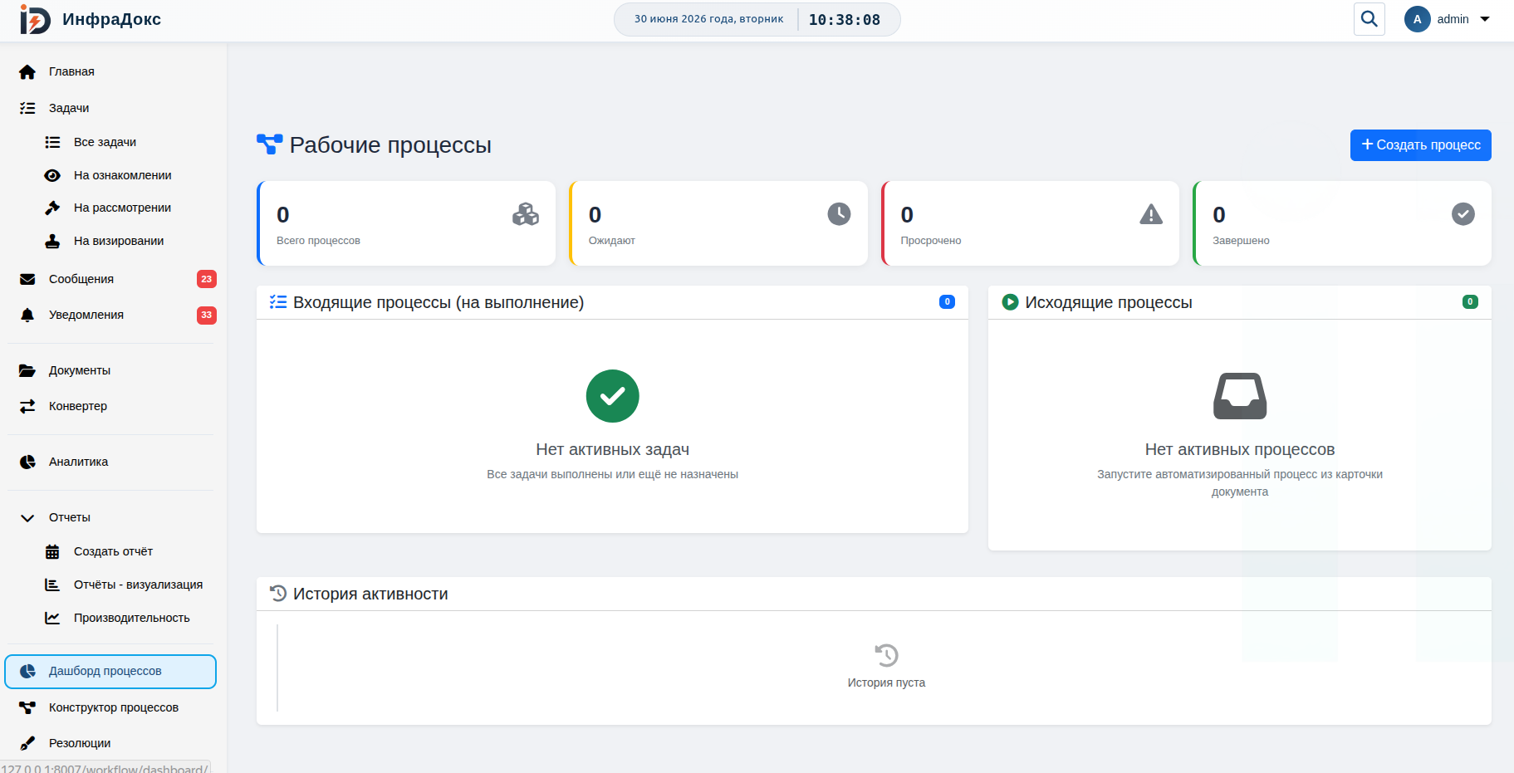1514x773 pixels.
Task: Click the Конструктор процессов diagram icon
Action: click(27, 707)
